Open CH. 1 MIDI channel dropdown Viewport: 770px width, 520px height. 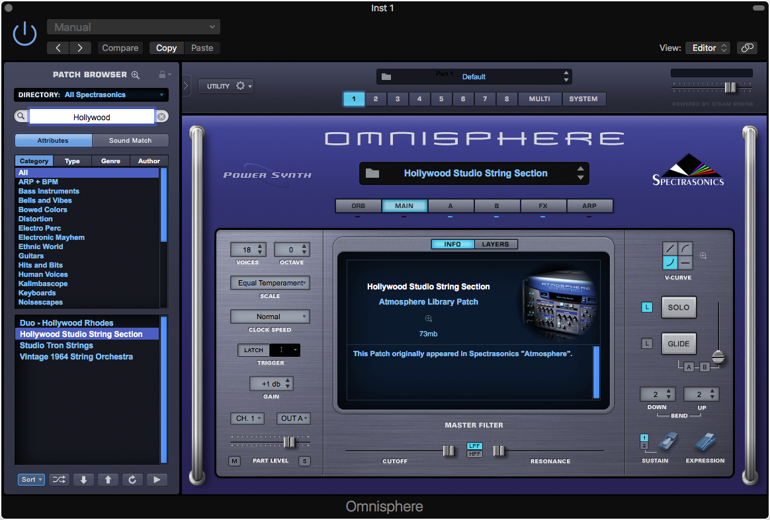tap(247, 418)
